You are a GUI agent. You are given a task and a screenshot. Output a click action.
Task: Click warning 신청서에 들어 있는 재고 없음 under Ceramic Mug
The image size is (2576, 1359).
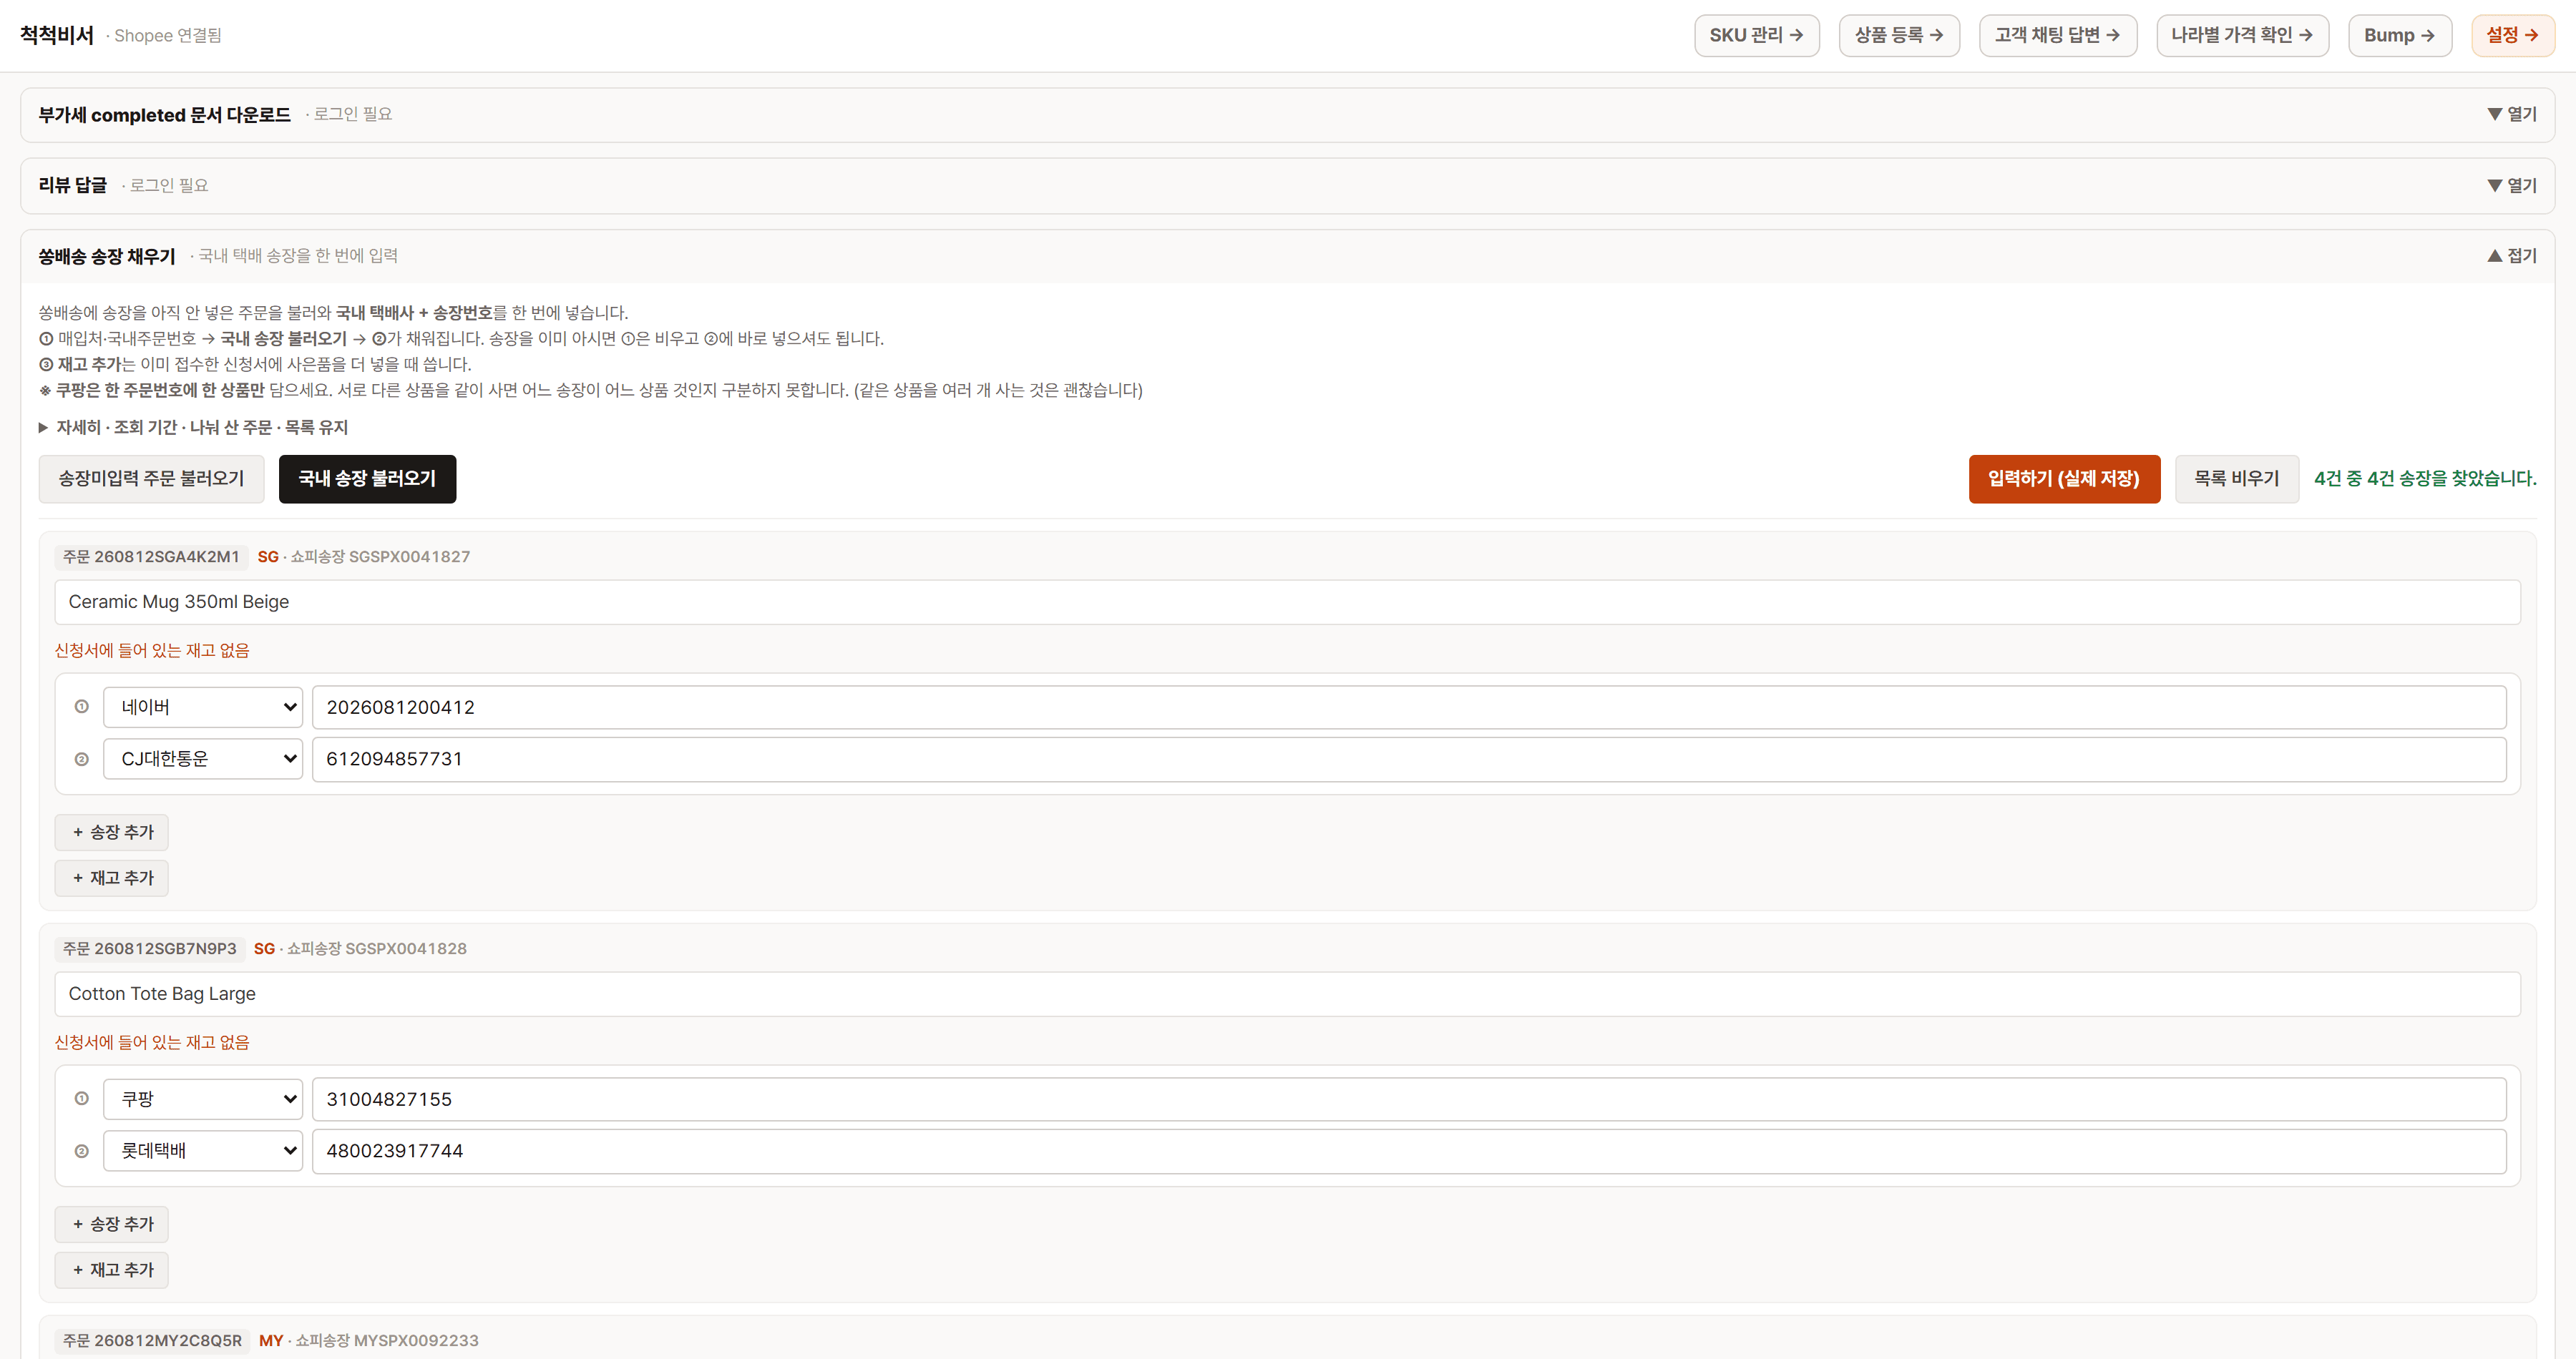152,650
